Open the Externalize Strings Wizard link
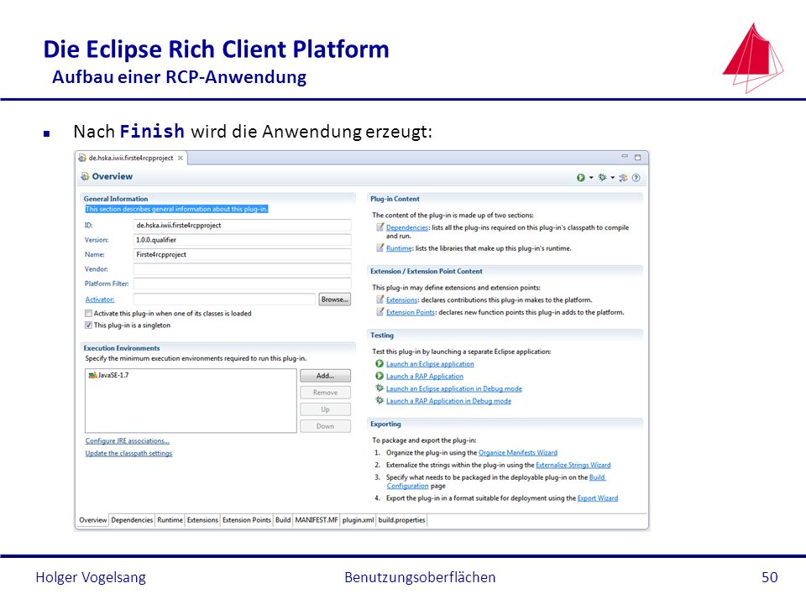Screen dimensions: 806x604 tap(573, 465)
